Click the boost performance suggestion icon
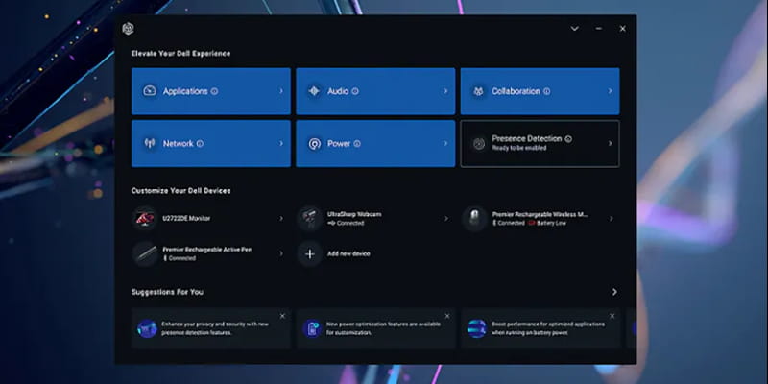 pyautogui.click(x=476, y=328)
